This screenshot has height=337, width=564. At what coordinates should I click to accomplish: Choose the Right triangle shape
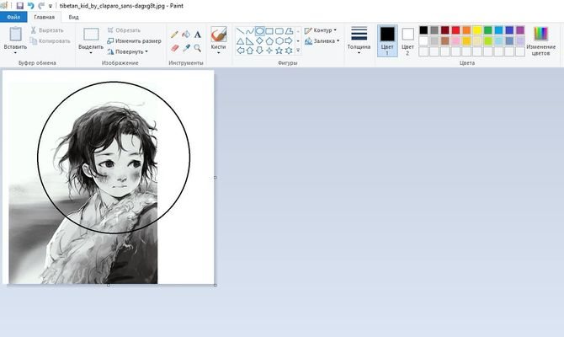pyautogui.click(x=250, y=41)
